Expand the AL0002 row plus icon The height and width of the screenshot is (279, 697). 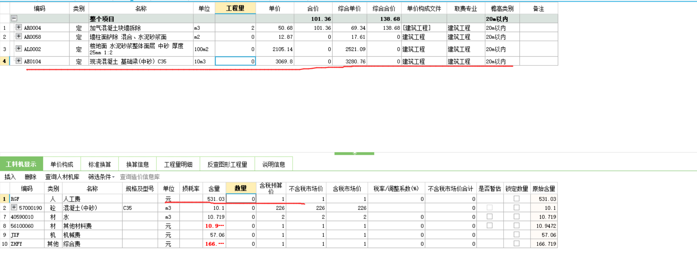pyautogui.click(x=18, y=48)
